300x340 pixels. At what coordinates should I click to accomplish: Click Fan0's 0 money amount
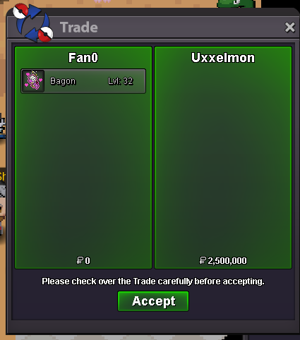pyautogui.click(x=88, y=260)
